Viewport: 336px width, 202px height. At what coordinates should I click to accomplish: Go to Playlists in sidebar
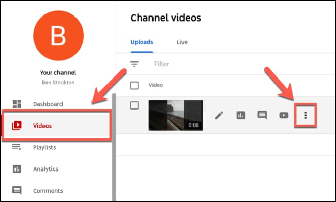pos(44,147)
